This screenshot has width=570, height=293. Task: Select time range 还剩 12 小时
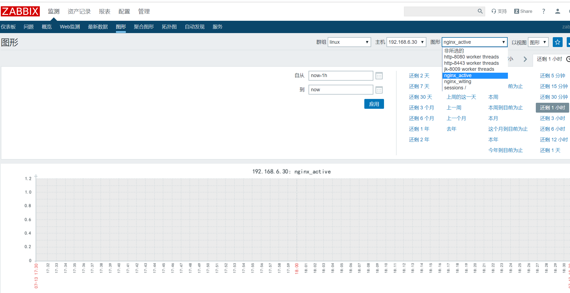tap(554, 140)
